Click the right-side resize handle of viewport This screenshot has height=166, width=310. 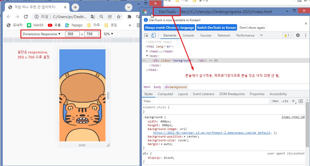coord(108,96)
